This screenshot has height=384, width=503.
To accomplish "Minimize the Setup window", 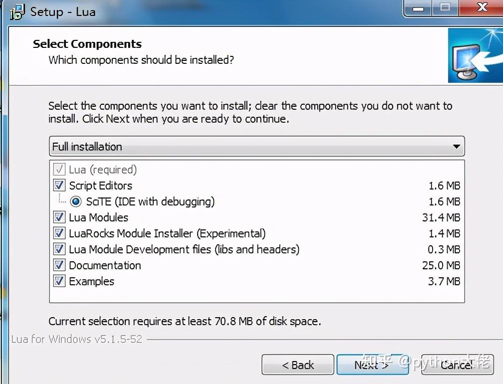I will tap(419, 8).
